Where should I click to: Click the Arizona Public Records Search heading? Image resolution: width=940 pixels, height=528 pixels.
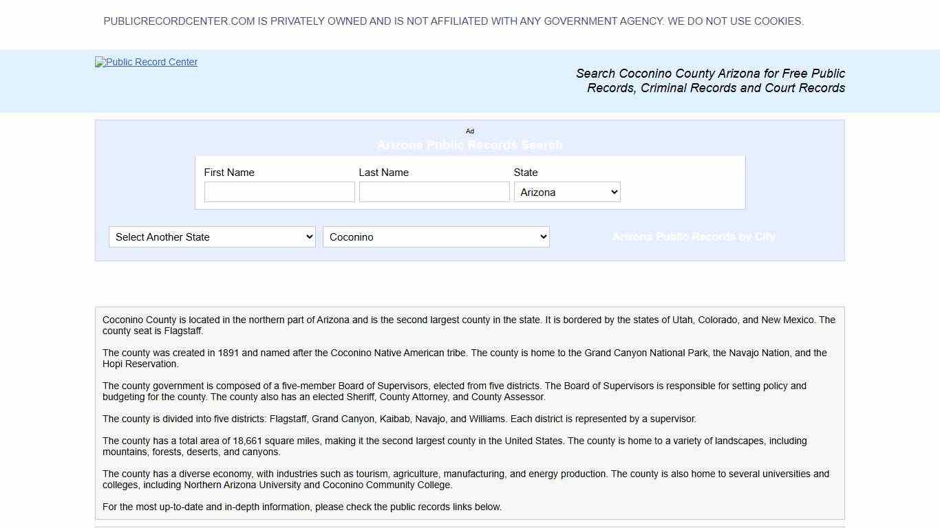coord(470,145)
